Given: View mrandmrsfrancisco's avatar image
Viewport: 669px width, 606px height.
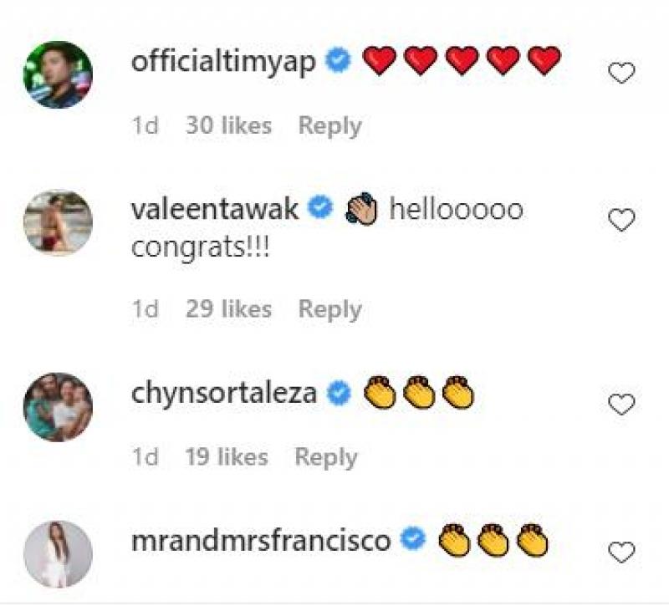Looking at the screenshot, I should click(58, 553).
